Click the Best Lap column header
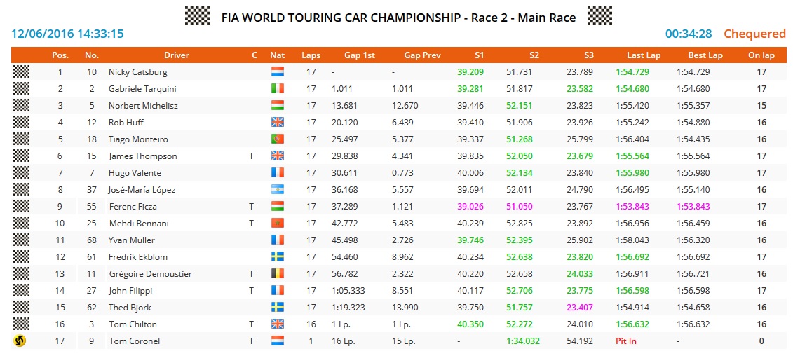793x356 pixels. [x=705, y=55]
